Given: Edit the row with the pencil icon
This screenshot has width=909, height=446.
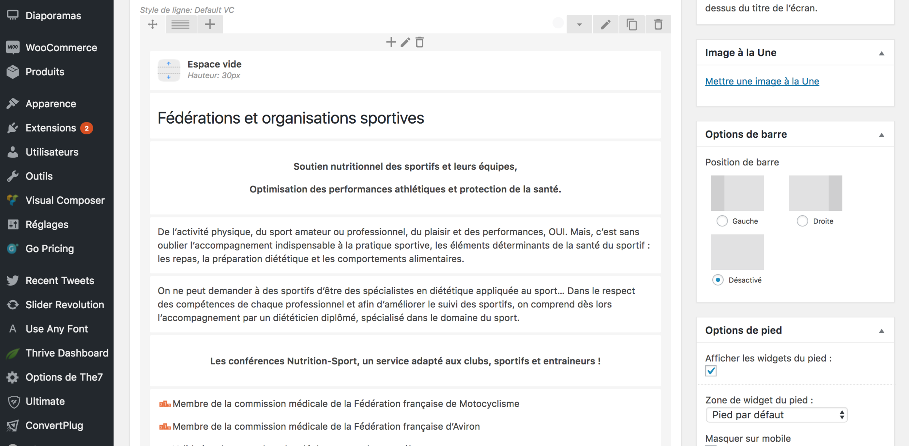Looking at the screenshot, I should pyautogui.click(x=605, y=24).
